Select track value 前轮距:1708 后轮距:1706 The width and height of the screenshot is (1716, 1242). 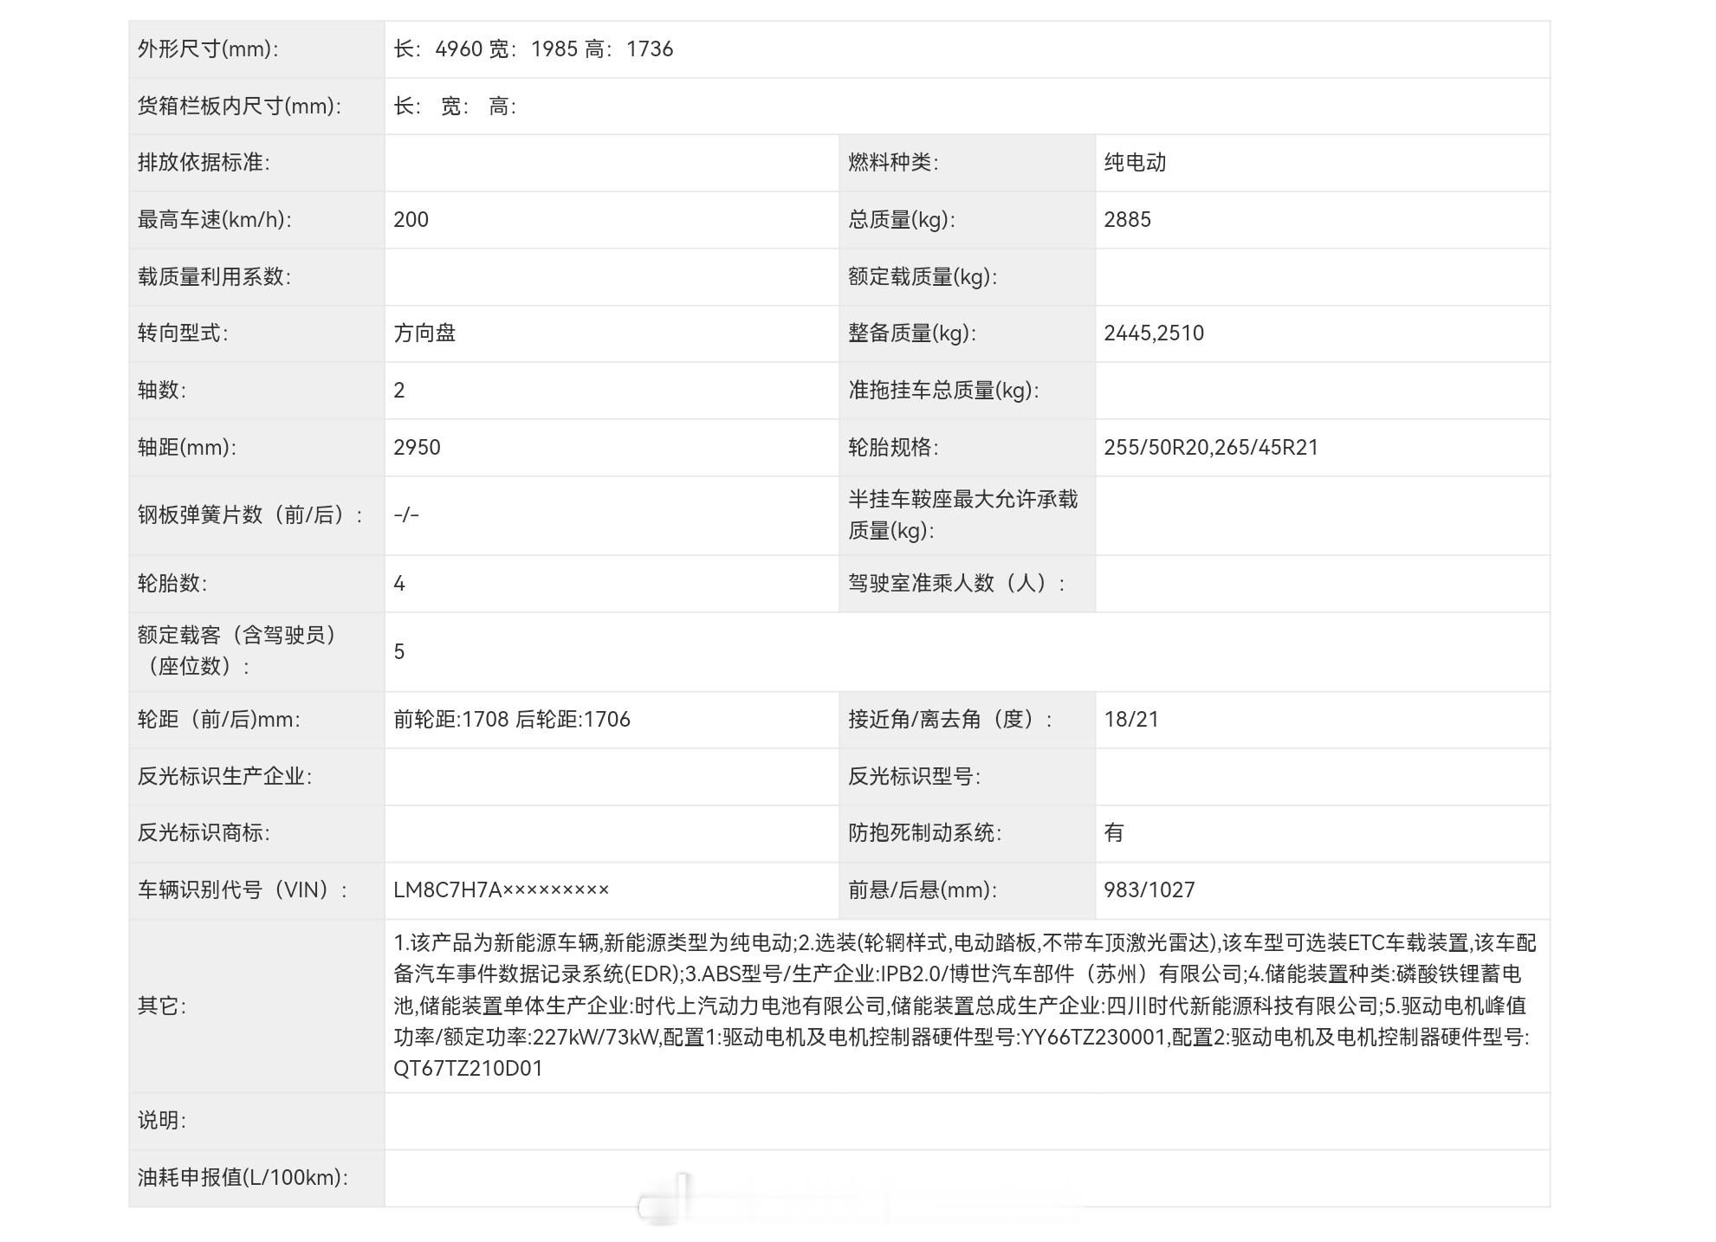pos(512,720)
